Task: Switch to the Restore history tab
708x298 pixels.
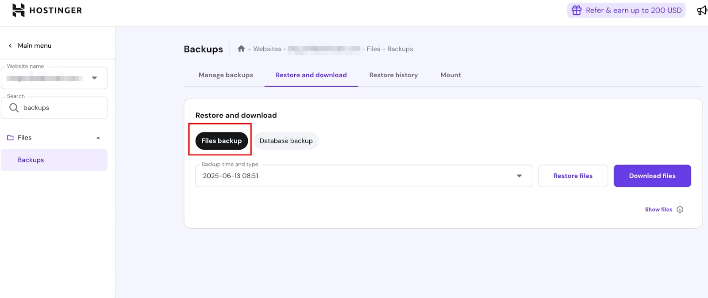Action: pos(393,75)
